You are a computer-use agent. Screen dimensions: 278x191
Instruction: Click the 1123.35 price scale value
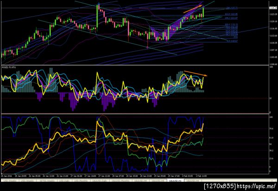(273, 14)
